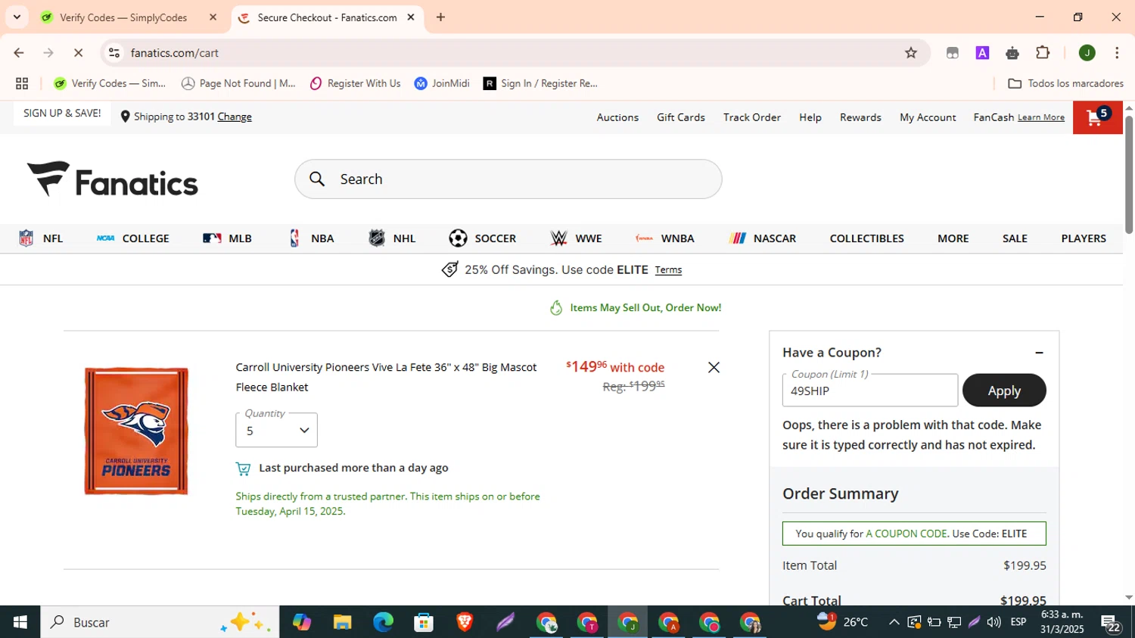This screenshot has width=1135, height=638.
Task: Open the MORE menu
Action: 953,238
